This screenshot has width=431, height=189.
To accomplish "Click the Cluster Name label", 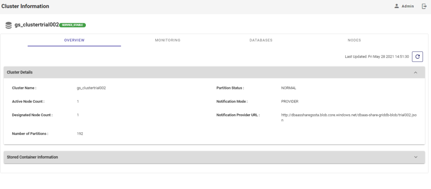I will pos(24,88).
